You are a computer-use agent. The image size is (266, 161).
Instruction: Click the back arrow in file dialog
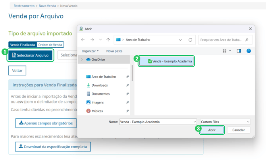point(83,40)
